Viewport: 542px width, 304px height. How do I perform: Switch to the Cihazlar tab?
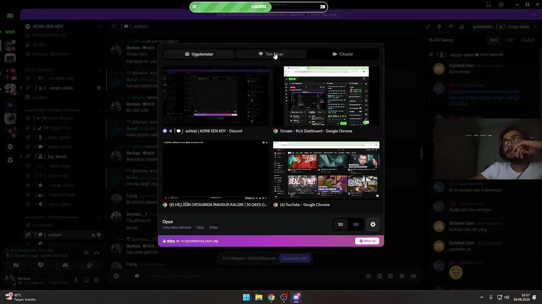click(343, 54)
